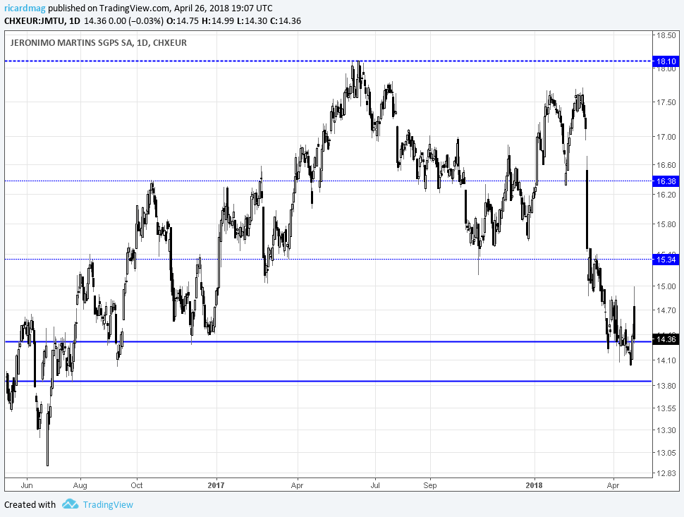Screen dimensions: 684x517
Task: Click the 14.70 price axis value
Action: point(666,310)
